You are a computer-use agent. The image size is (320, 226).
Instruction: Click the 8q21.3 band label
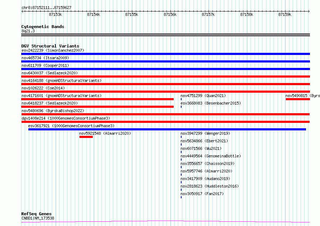28,31
